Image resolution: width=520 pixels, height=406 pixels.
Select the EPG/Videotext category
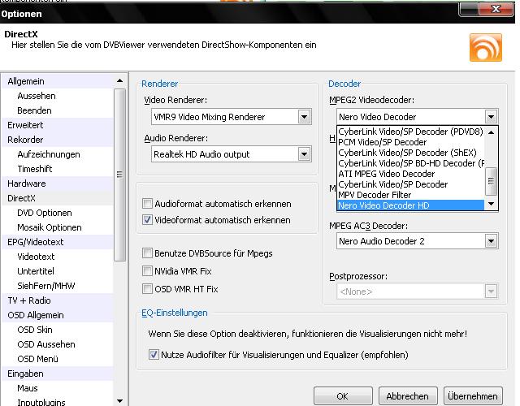point(37,242)
